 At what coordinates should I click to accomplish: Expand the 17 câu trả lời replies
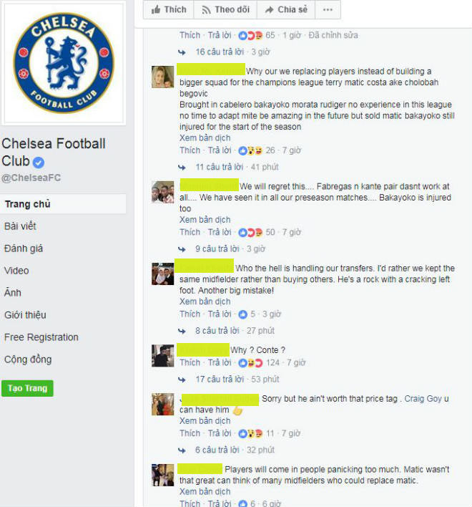[x=220, y=379]
